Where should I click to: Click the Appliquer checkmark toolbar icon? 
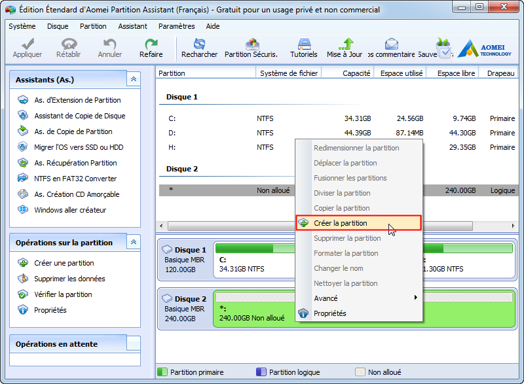[28, 44]
